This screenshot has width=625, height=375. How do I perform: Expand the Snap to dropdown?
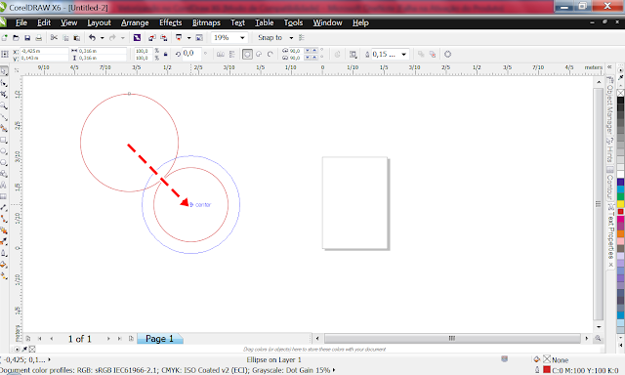pyautogui.click(x=291, y=38)
